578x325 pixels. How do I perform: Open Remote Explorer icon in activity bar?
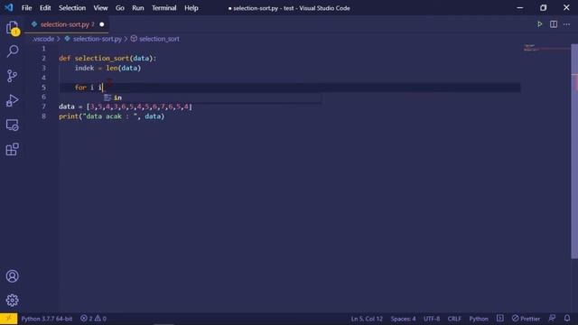tap(12, 125)
